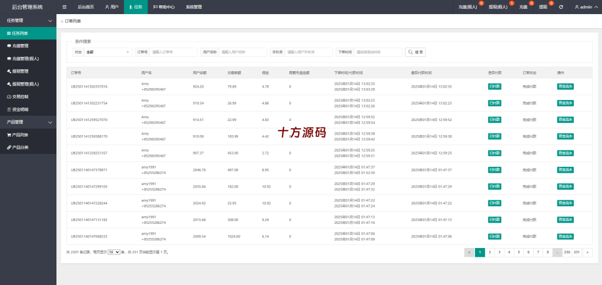Viewport: 602px width, 285px height.
Task: Open 帮助中心 in top nav
Action: [164, 7]
